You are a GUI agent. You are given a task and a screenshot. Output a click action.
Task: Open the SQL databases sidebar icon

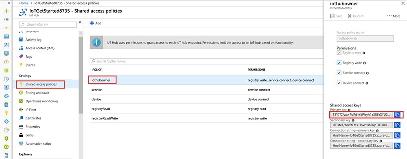[x=7, y=104]
